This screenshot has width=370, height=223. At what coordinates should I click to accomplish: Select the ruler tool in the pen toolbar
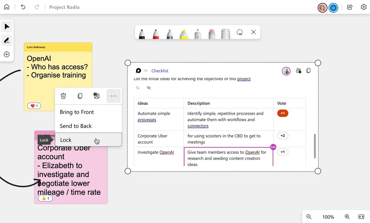pyautogui.click(x=225, y=33)
